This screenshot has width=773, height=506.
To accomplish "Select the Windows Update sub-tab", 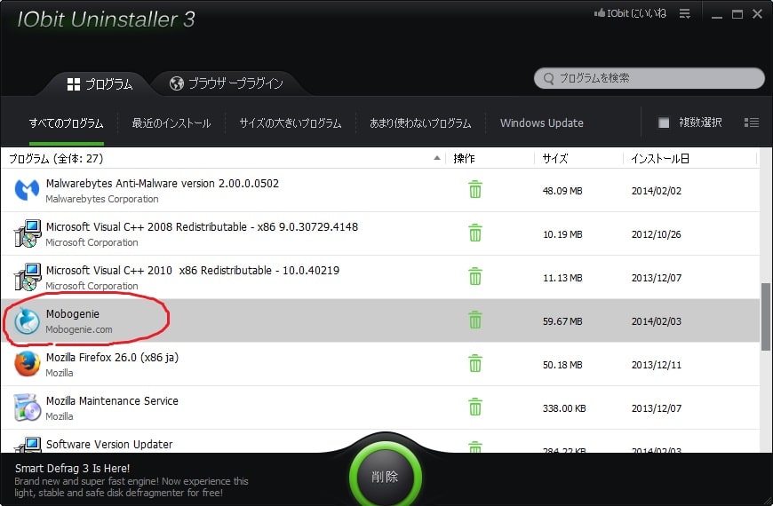I will (542, 123).
